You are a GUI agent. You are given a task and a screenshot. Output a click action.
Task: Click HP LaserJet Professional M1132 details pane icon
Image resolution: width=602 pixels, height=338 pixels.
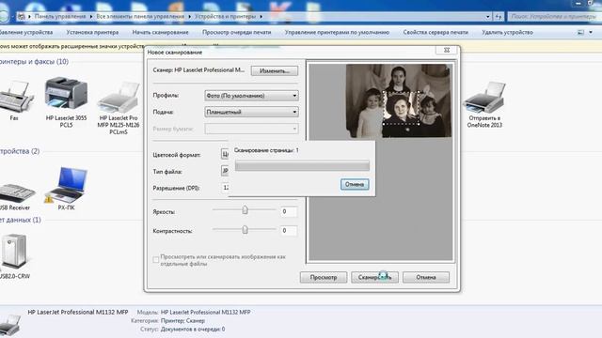point(10,325)
